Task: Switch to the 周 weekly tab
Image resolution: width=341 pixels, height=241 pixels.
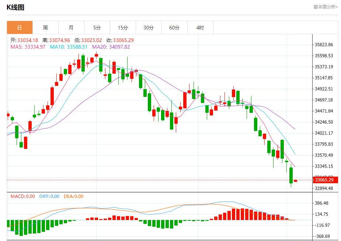Action: pos(45,28)
